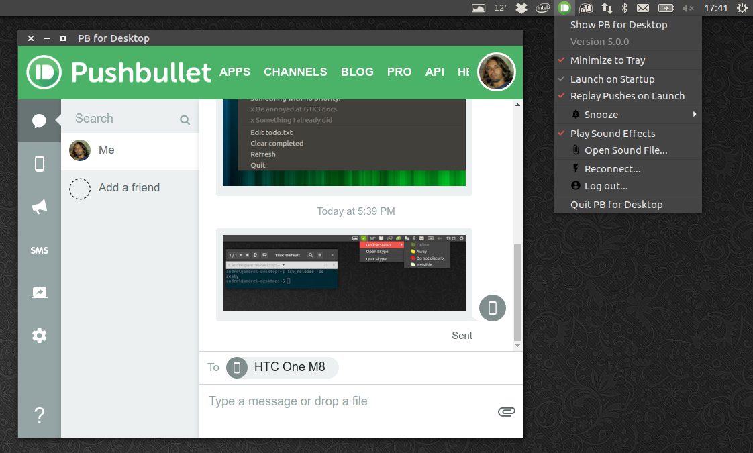This screenshot has height=453, width=753.
Task: Click the chat scrollbar up arrow
Action: pyautogui.click(x=517, y=104)
